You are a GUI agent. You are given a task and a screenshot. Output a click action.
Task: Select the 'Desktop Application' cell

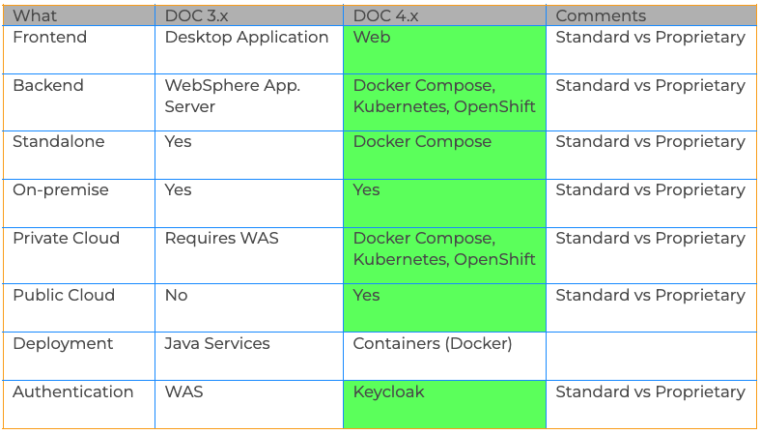point(249,49)
